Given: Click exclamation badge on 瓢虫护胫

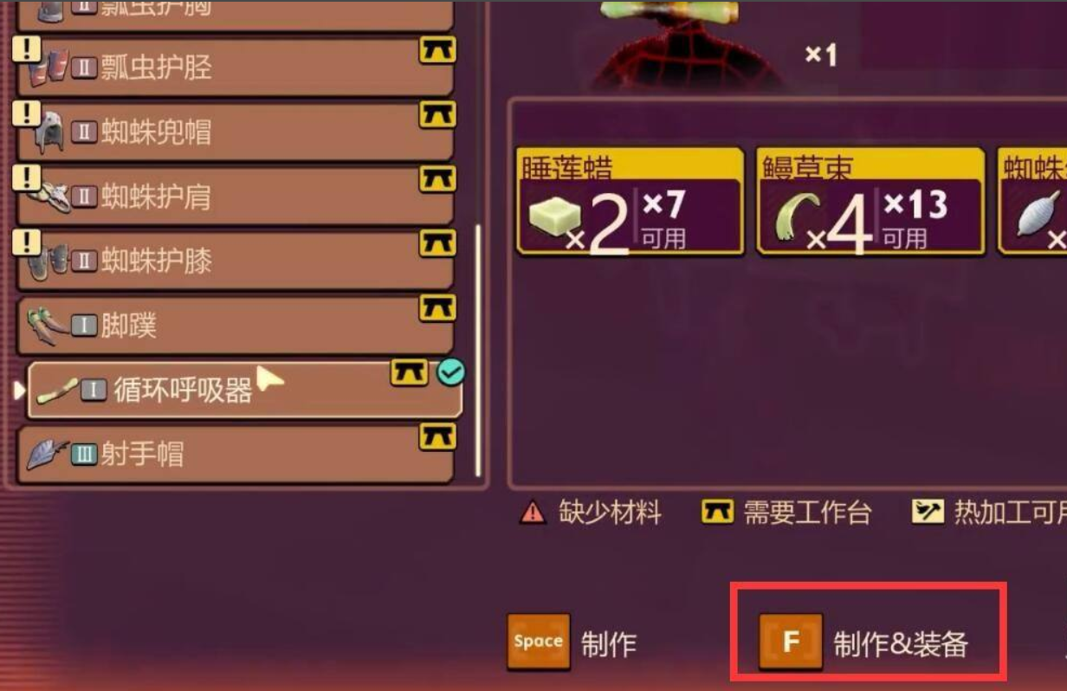Looking at the screenshot, I should (x=28, y=49).
